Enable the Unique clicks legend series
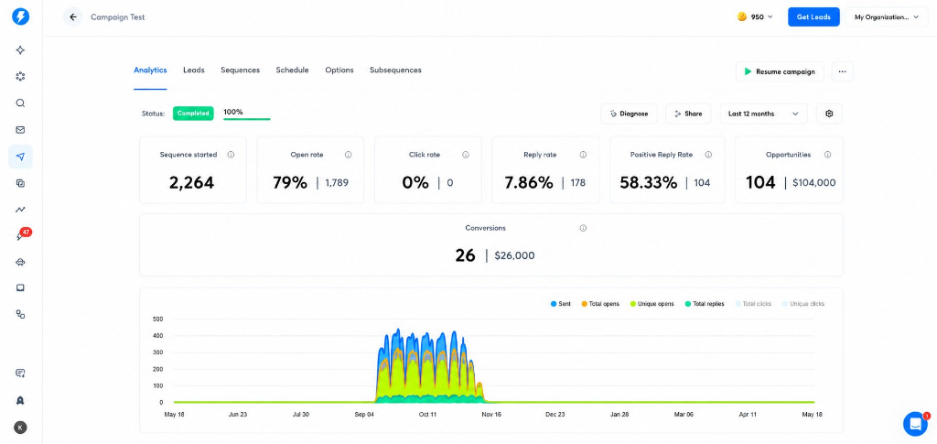This screenshot has height=444, width=937. pos(803,304)
